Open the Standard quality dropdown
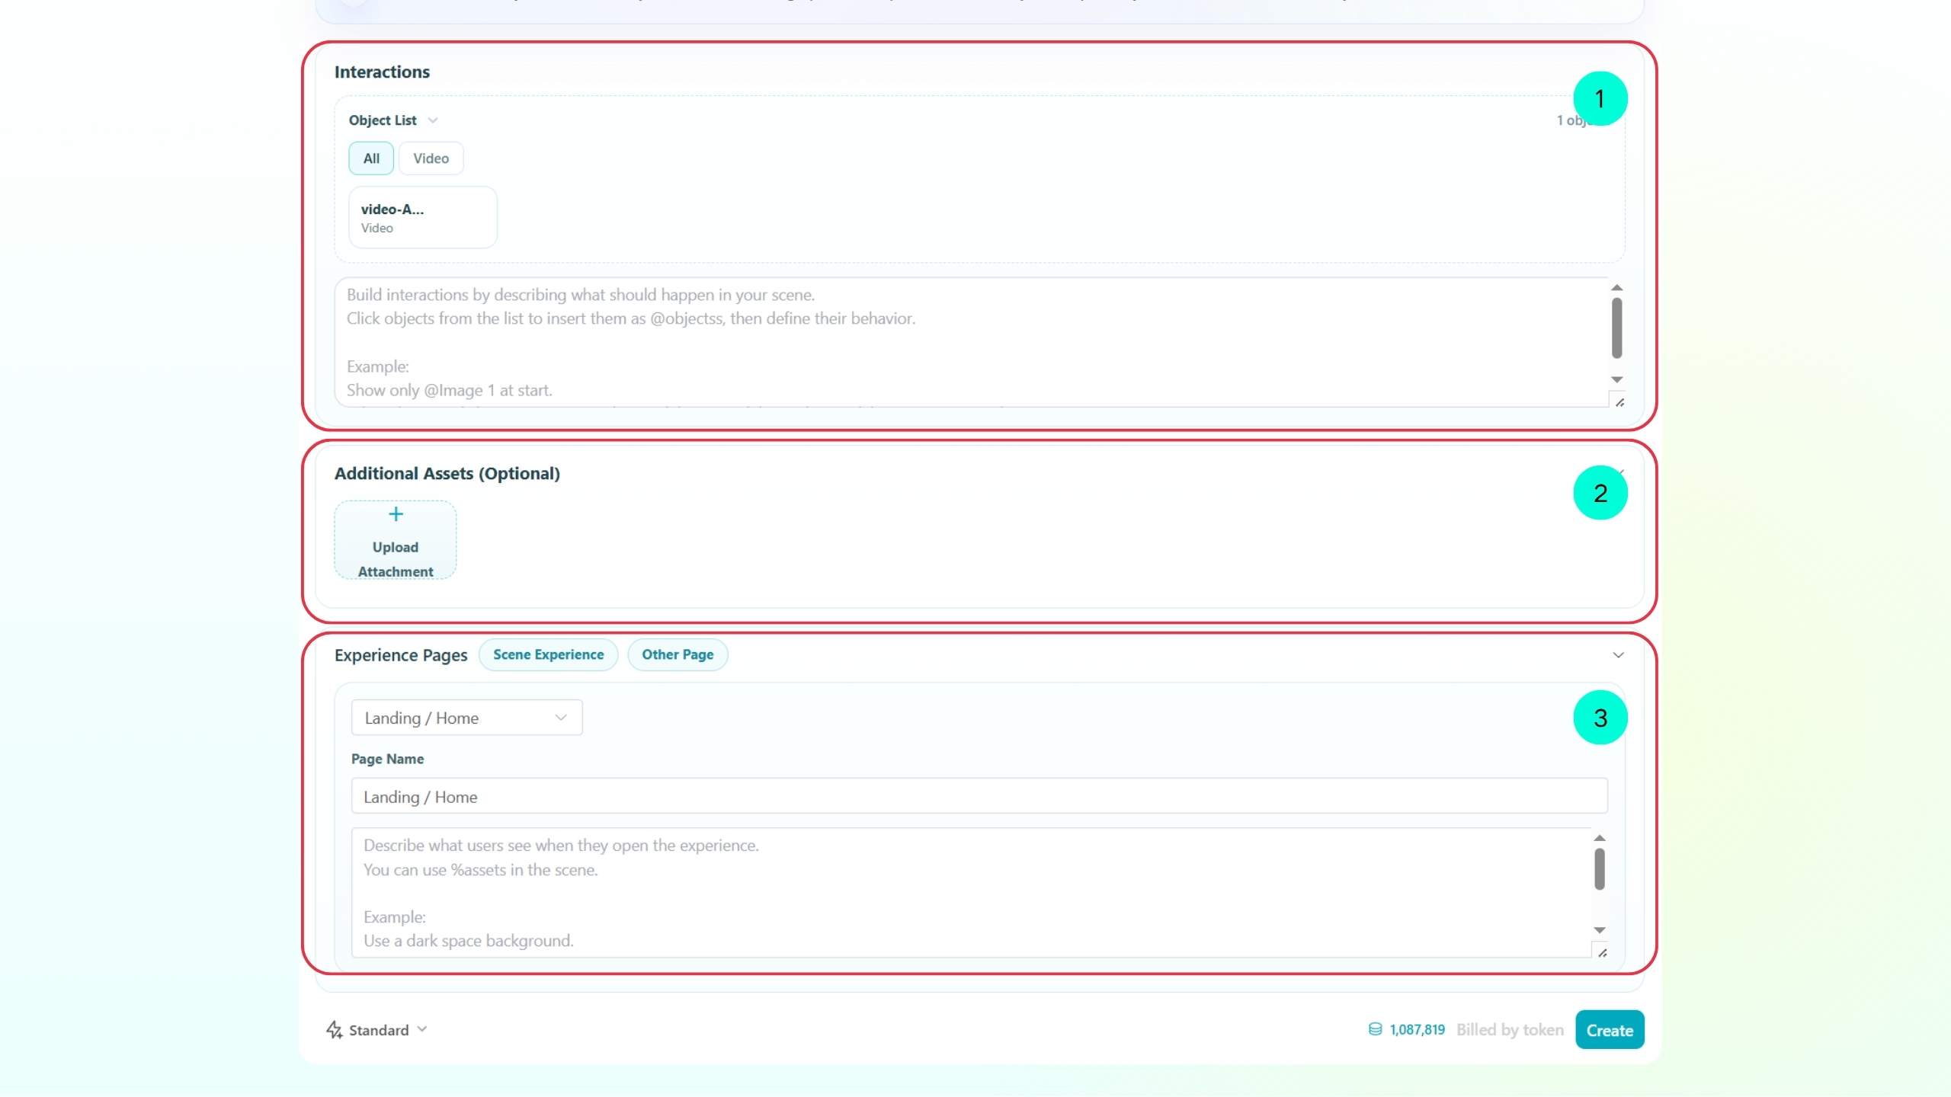1951x1097 pixels. coord(377,1030)
